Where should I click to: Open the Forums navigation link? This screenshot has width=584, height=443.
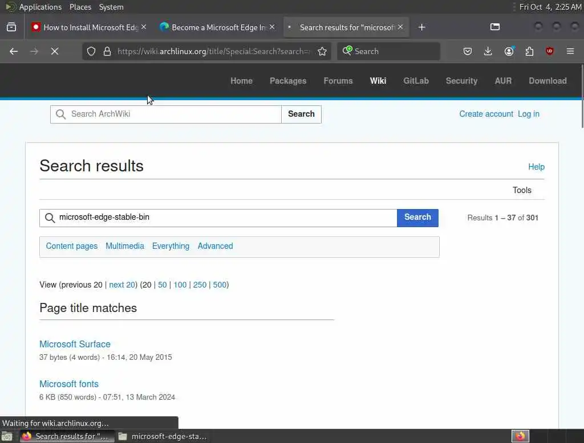click(x=338, y=81)
